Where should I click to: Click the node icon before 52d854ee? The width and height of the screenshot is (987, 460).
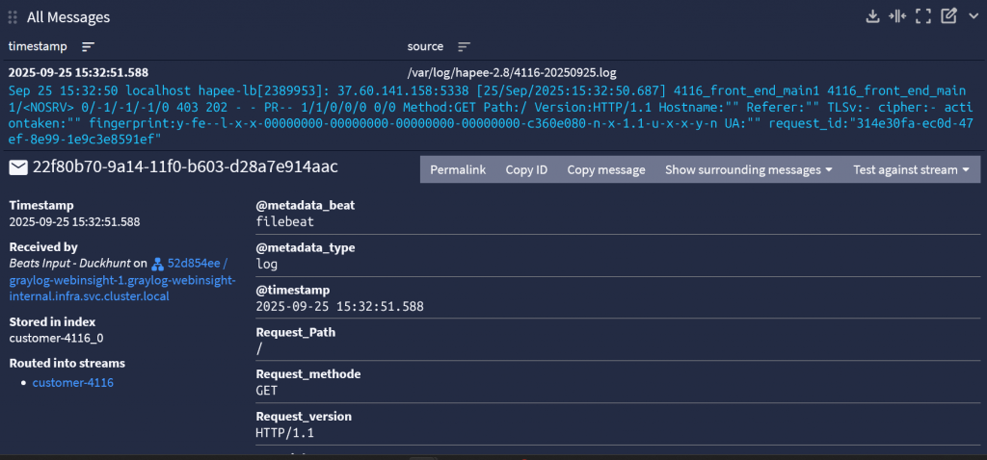(x=158, y=263)
